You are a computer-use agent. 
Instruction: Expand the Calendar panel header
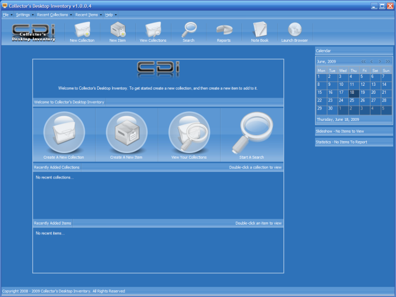pyautogui.click(x=354, y=51)
